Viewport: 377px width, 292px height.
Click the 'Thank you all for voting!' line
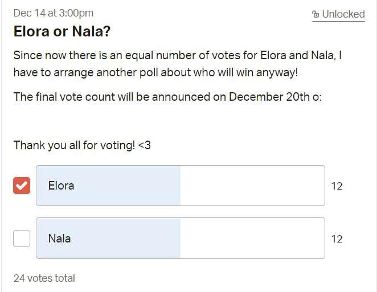[x=82, y=145]
